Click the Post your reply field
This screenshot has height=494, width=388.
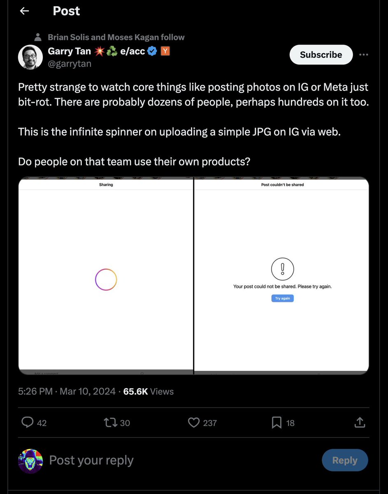click(91, 460)
